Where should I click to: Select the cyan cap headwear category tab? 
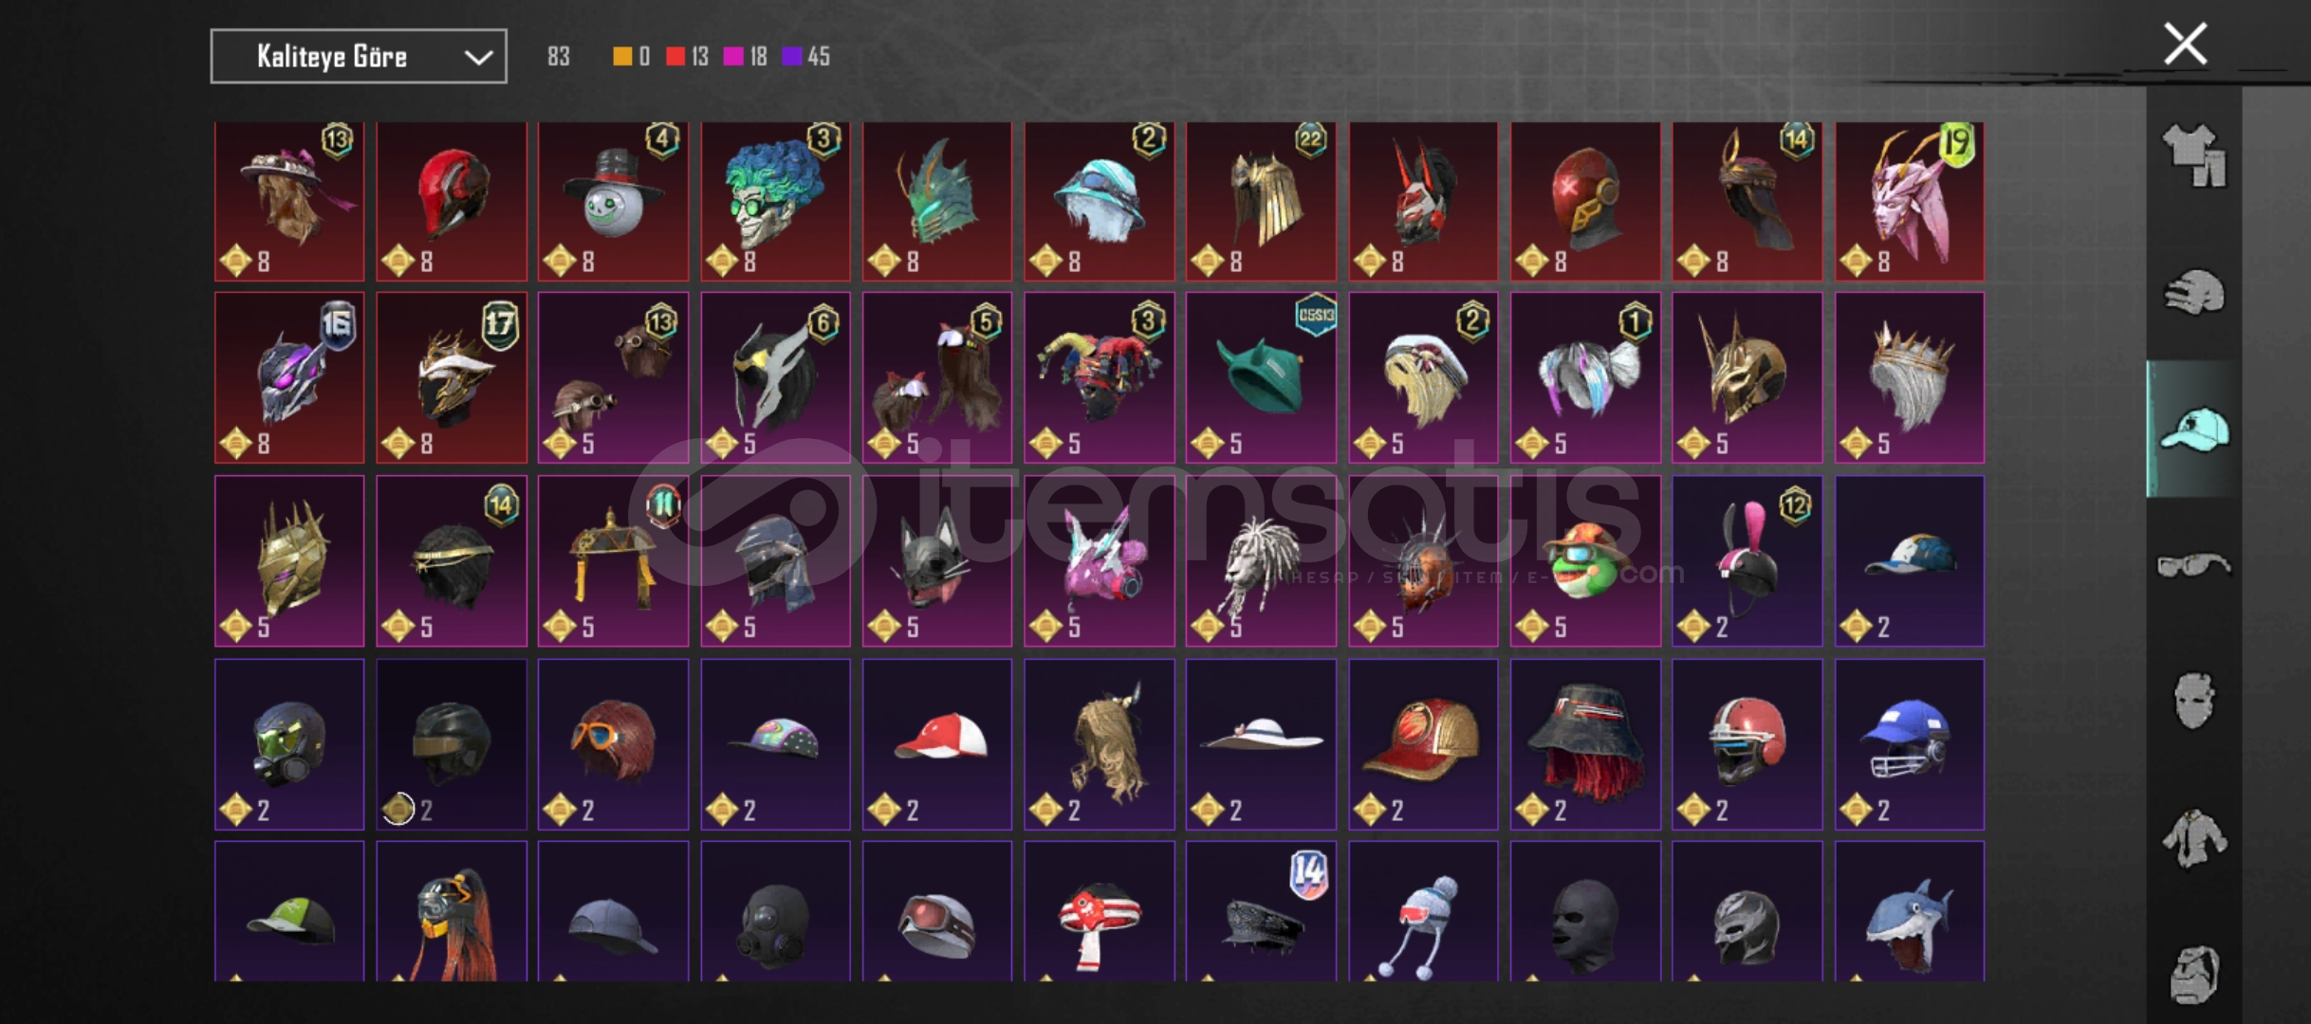click(2193, 429)
